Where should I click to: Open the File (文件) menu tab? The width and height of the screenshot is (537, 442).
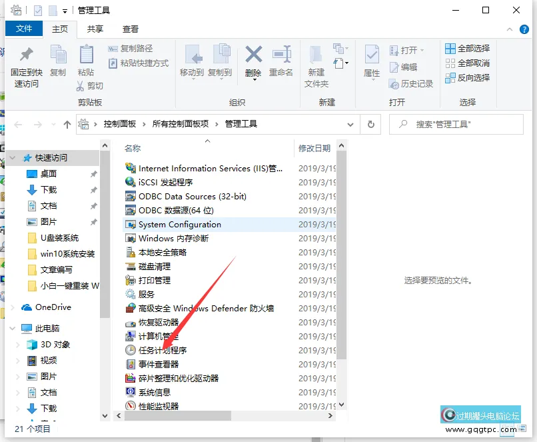click(24, 29)
